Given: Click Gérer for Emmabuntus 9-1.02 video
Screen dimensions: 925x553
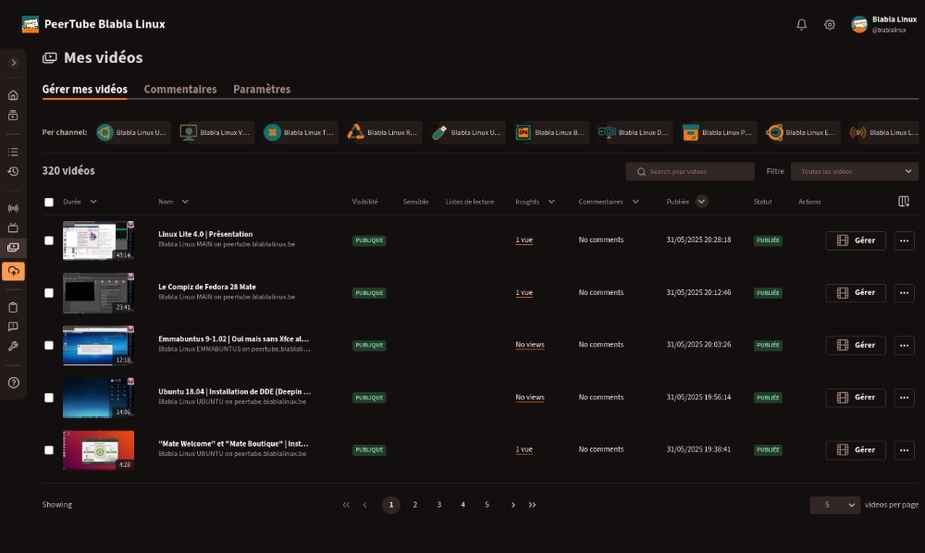Looking at the screenshot, I should (855, 345).
